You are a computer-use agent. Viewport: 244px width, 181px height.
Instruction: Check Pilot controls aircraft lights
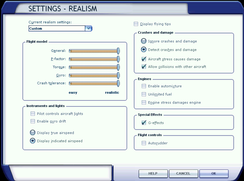point(33,114)
